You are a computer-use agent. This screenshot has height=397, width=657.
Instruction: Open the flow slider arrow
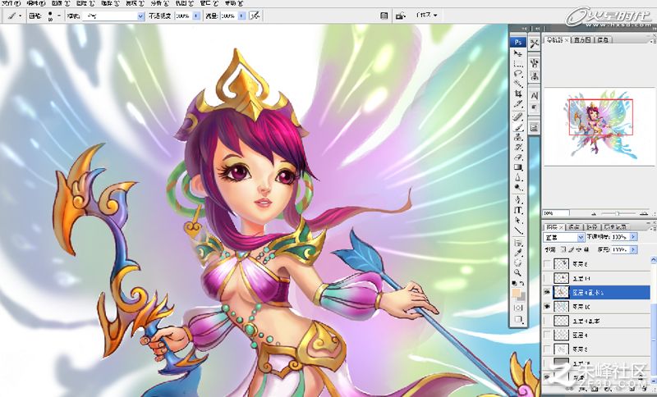(241, 16)
